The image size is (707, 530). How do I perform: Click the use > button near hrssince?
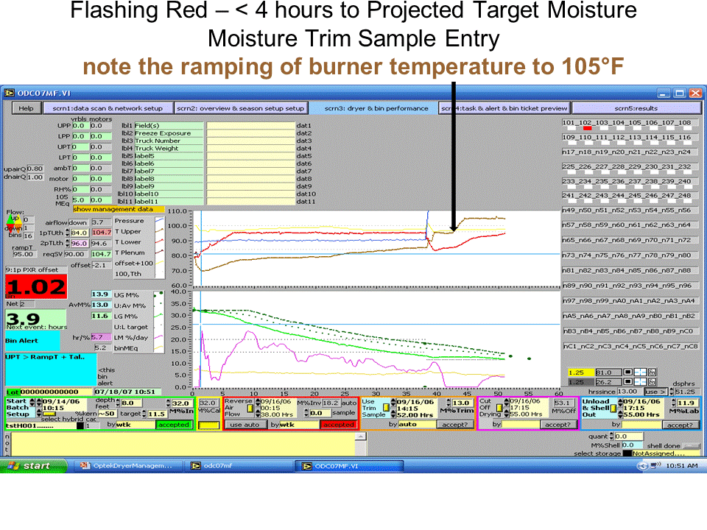655,392
